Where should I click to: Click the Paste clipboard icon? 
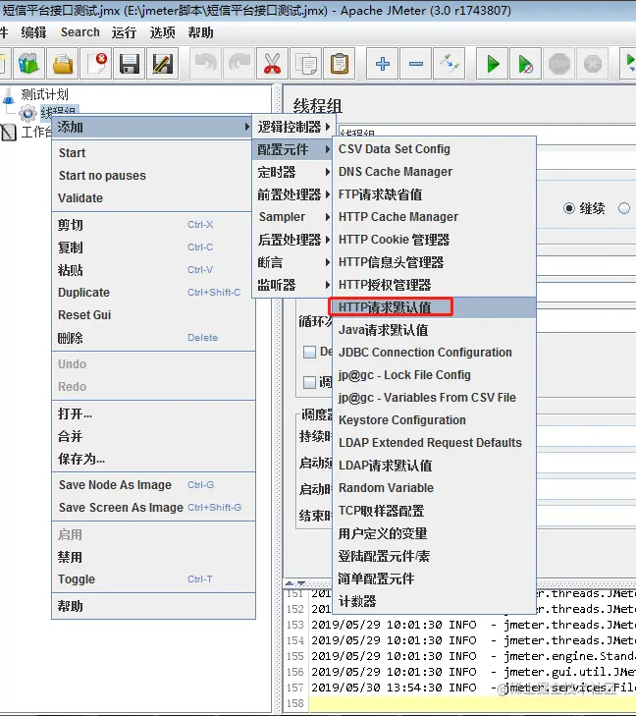[x=339, y=64]
